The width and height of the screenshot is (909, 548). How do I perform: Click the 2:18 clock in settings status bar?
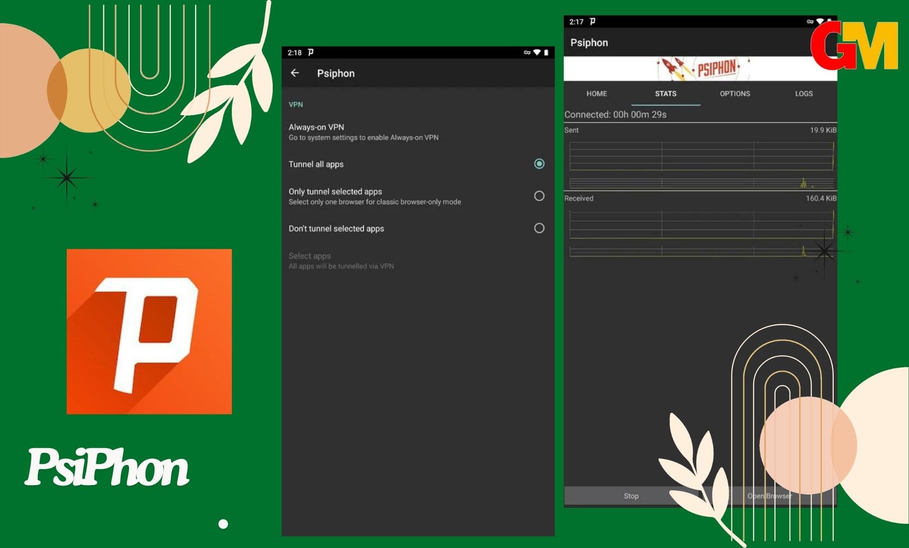tap(294, 53)
